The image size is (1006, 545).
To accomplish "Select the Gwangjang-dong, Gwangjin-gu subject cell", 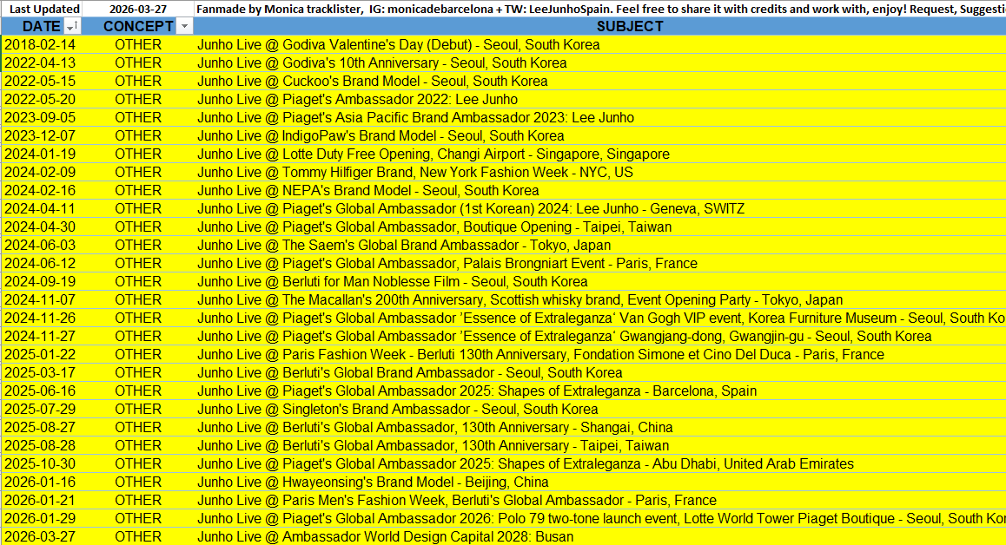I will coord(600,337).
